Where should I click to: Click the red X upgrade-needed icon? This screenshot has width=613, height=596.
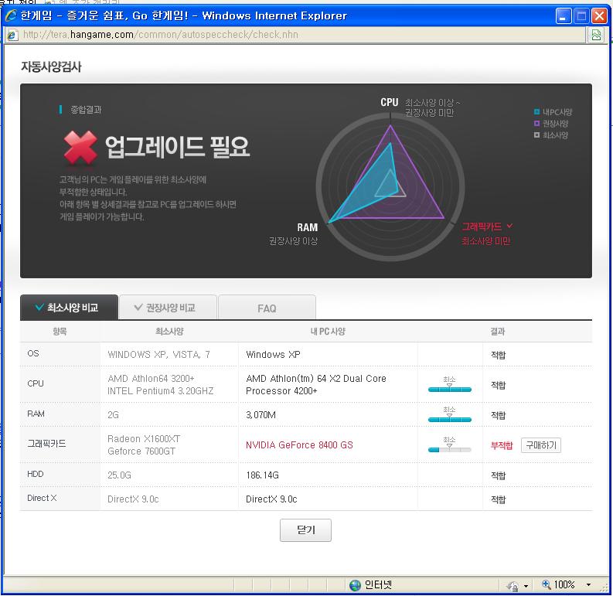point(80,148)
